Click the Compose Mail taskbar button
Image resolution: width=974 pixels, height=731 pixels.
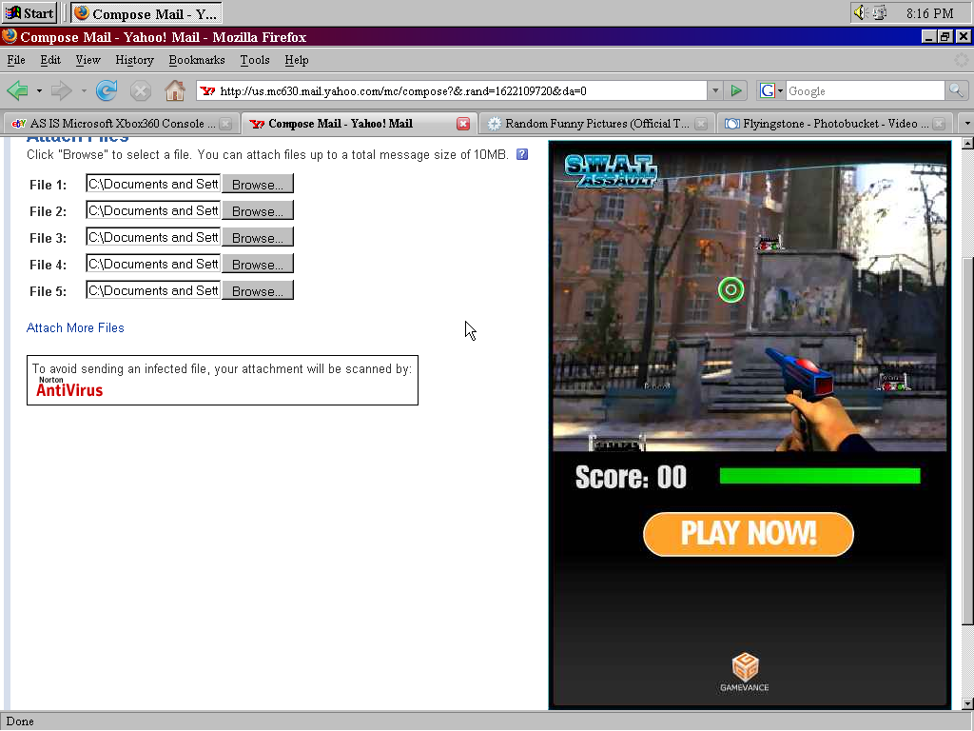pos(146,13)
